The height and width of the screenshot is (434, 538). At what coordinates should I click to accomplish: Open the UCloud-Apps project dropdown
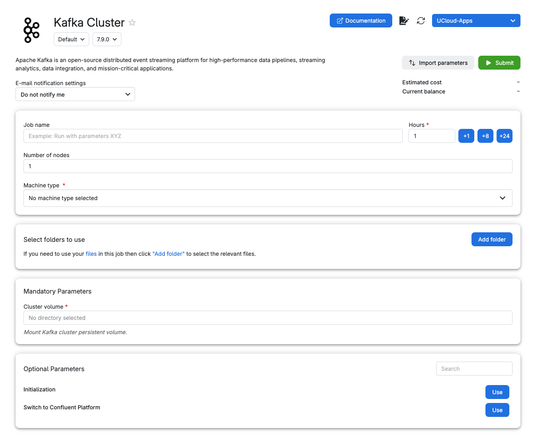click(476, 21)
